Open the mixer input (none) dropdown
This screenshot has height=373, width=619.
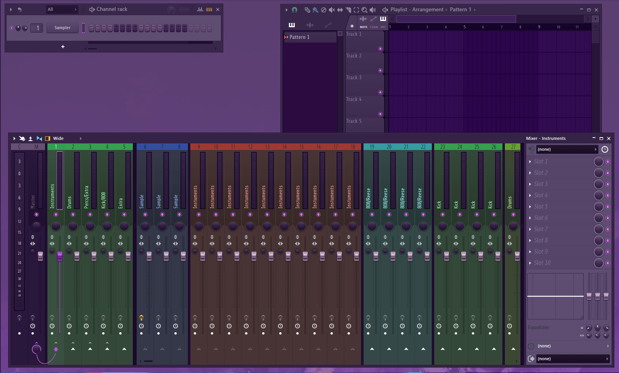567,149
